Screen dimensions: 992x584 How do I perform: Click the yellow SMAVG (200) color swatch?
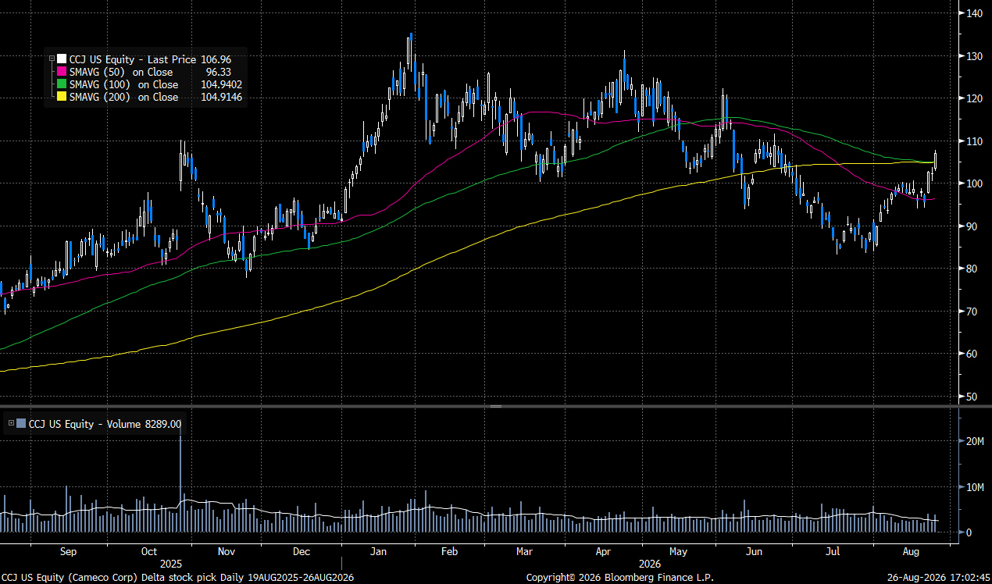coord(62,97)
